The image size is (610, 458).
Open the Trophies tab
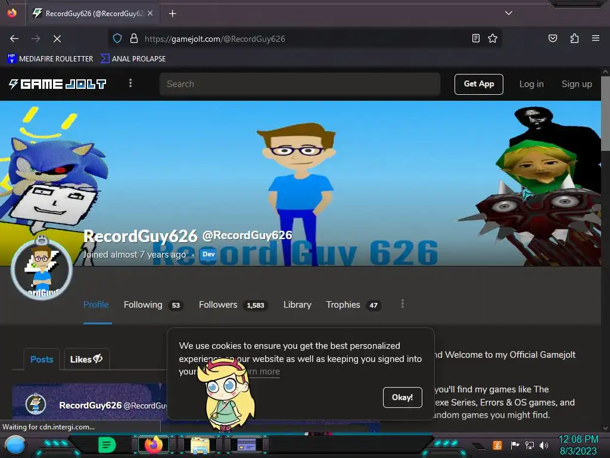point(353,305)
